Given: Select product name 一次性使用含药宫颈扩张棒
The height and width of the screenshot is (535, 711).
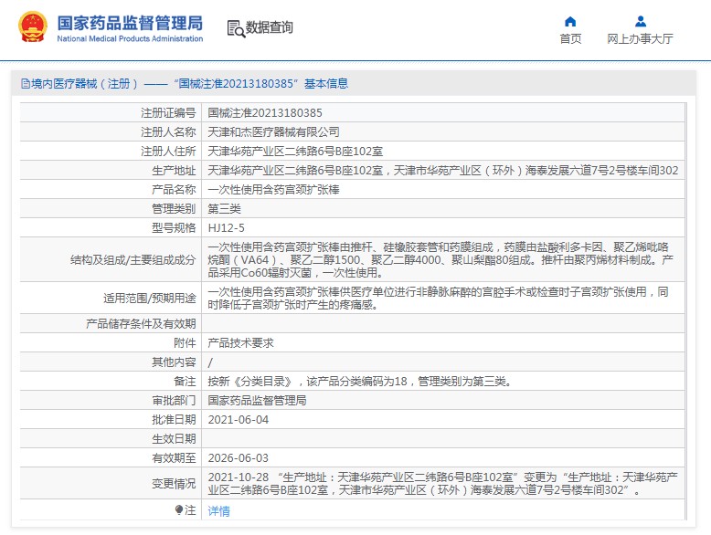Looking at the screenshot, I should (273, 189).
